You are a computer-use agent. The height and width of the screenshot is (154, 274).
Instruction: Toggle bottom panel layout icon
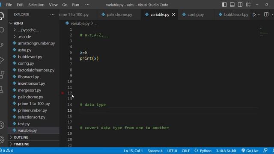[x=232, y=5]
